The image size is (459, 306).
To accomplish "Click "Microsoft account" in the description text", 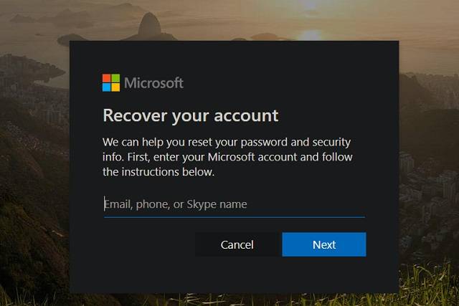I will coord(255,157).
